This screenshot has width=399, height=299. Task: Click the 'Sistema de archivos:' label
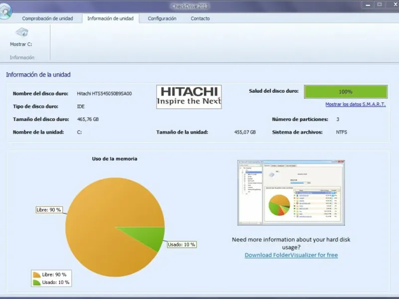[x=297, y=132]
